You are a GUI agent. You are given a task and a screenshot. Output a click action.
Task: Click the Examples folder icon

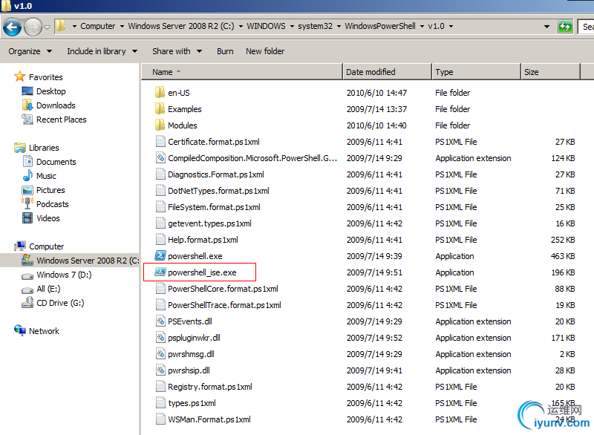coord(160,108)
